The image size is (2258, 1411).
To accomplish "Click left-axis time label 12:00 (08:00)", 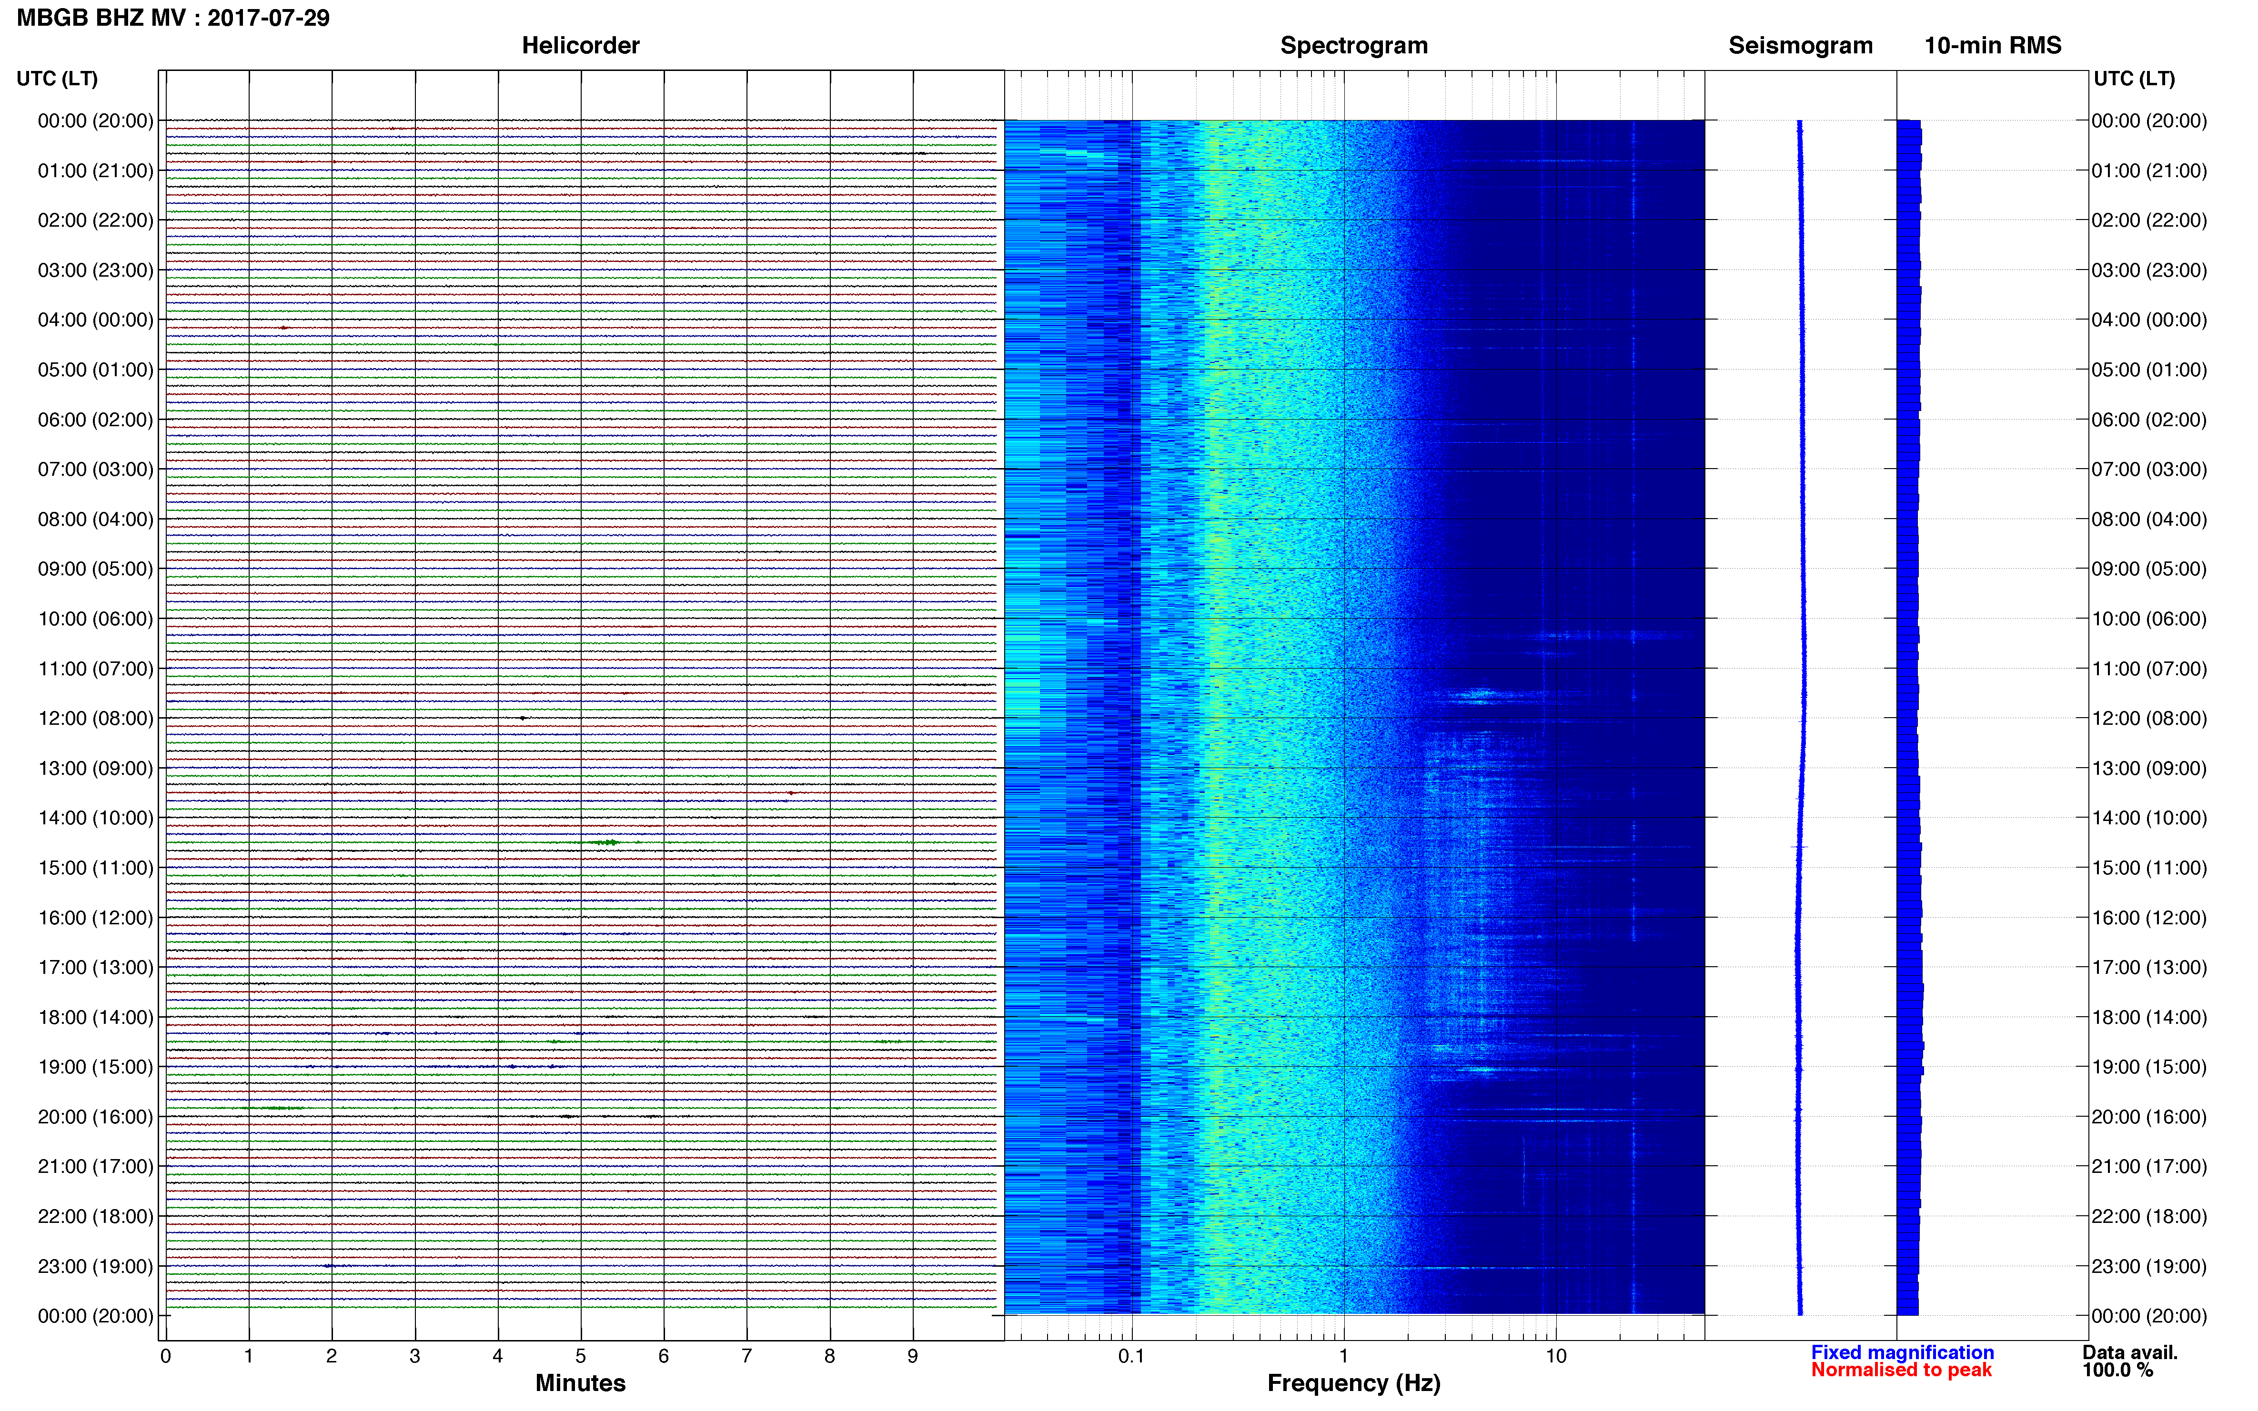I will 95,719.
